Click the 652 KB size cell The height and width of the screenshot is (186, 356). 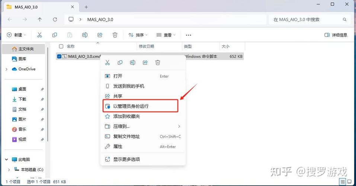(x=236, y=56)
